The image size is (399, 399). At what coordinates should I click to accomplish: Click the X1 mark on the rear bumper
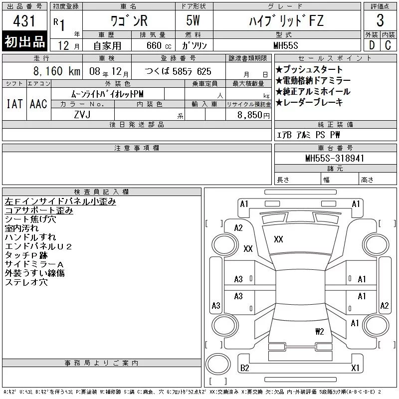[355, 368]
